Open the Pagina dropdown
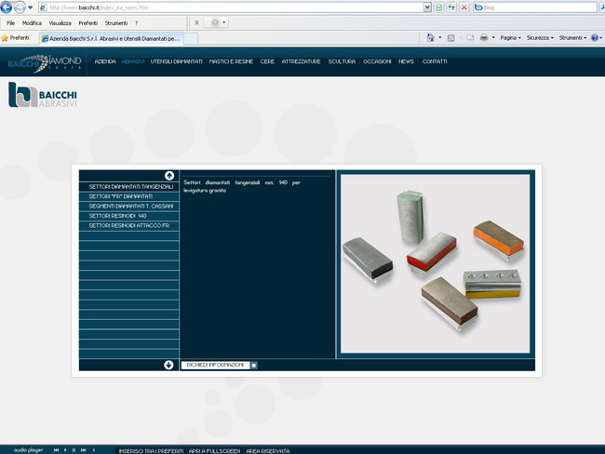The image size is (605, 454). pyautogui.click(x=510, y=38)
